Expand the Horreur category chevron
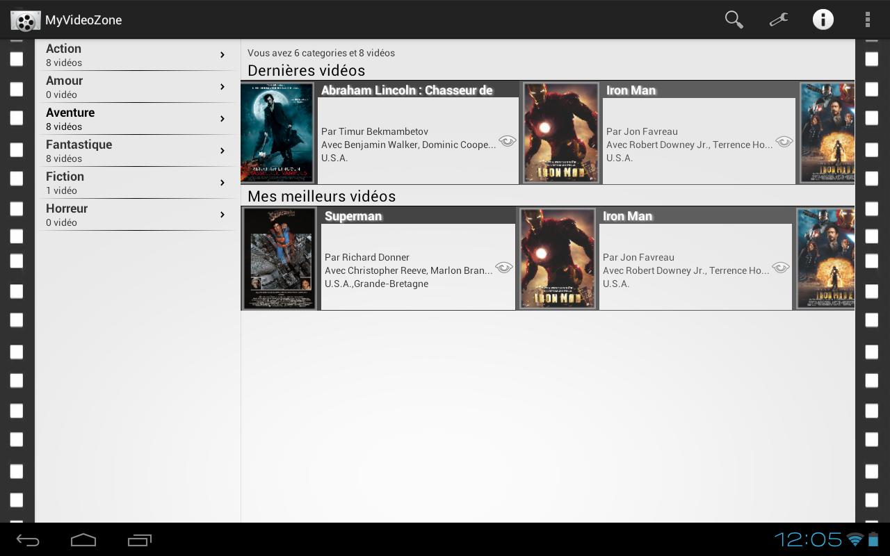Viewport: 890px width, 556px height. coord(222,215)
